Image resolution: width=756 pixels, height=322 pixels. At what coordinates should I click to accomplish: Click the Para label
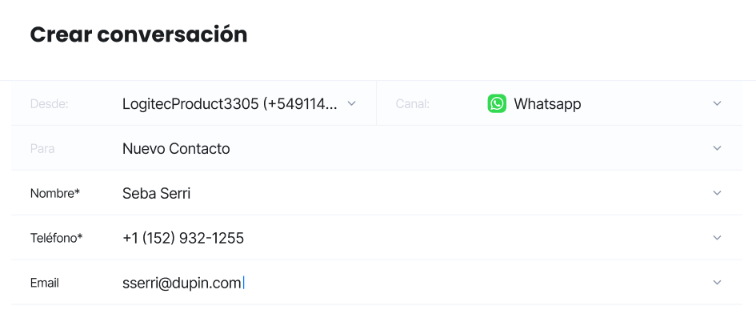point(42,149)
